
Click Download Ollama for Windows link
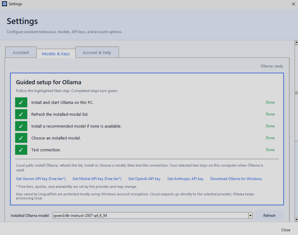click(x=236, y=179)
